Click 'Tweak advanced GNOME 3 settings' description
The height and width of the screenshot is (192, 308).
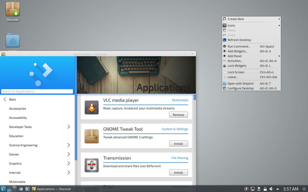pos(128,137)
